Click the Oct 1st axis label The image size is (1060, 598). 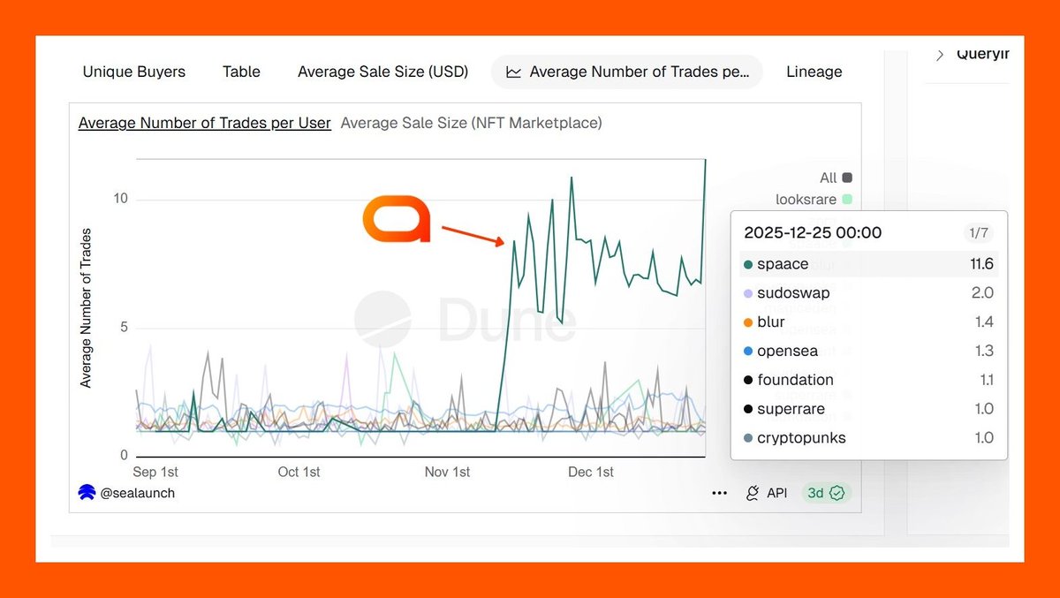[x=299, y=473]
